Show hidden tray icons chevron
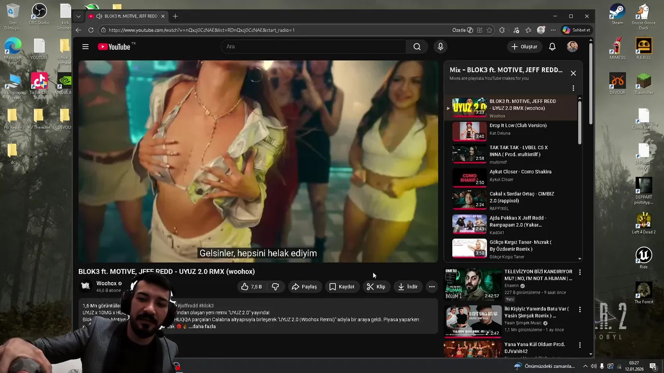This screenshot has width=664, height=373. (x=585, y=366)
